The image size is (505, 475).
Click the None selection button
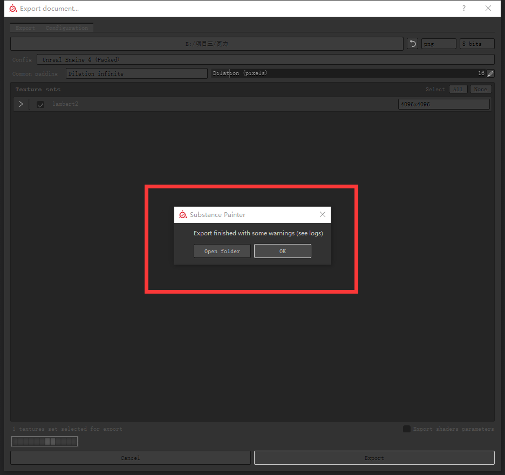click(481, 89)
